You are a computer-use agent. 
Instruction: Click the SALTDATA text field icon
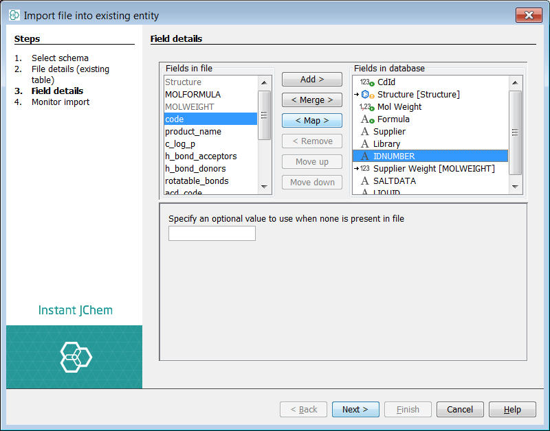click(x=365, y=181)
